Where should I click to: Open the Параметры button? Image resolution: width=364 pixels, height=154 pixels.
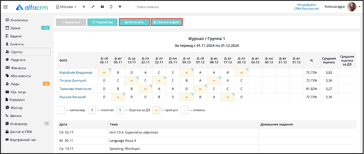coord(102,22)
